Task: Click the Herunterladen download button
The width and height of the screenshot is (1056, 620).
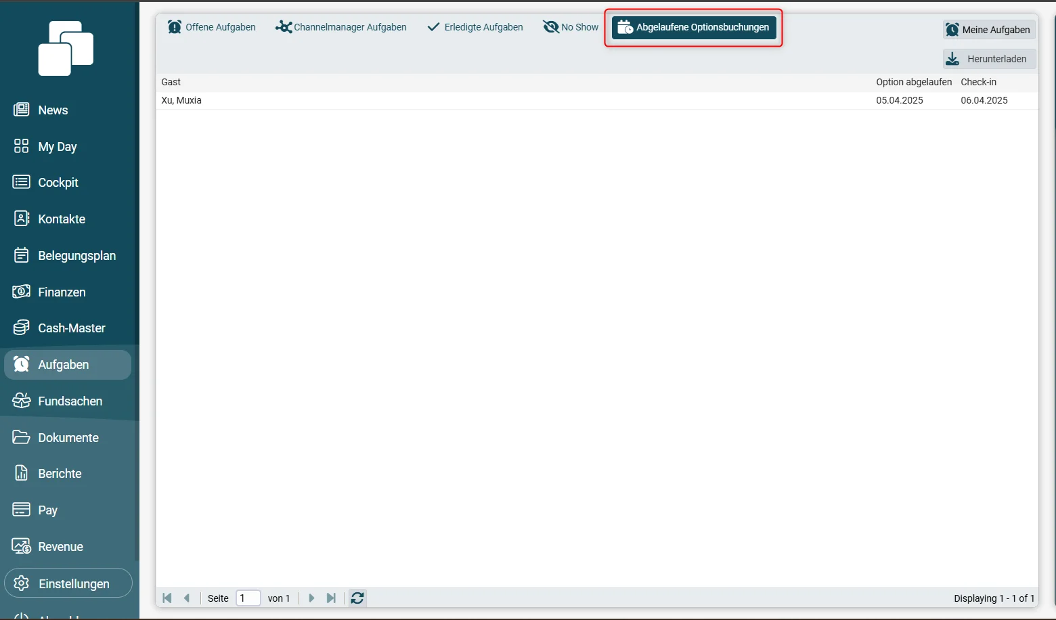Action: click(x=989, y=59)
